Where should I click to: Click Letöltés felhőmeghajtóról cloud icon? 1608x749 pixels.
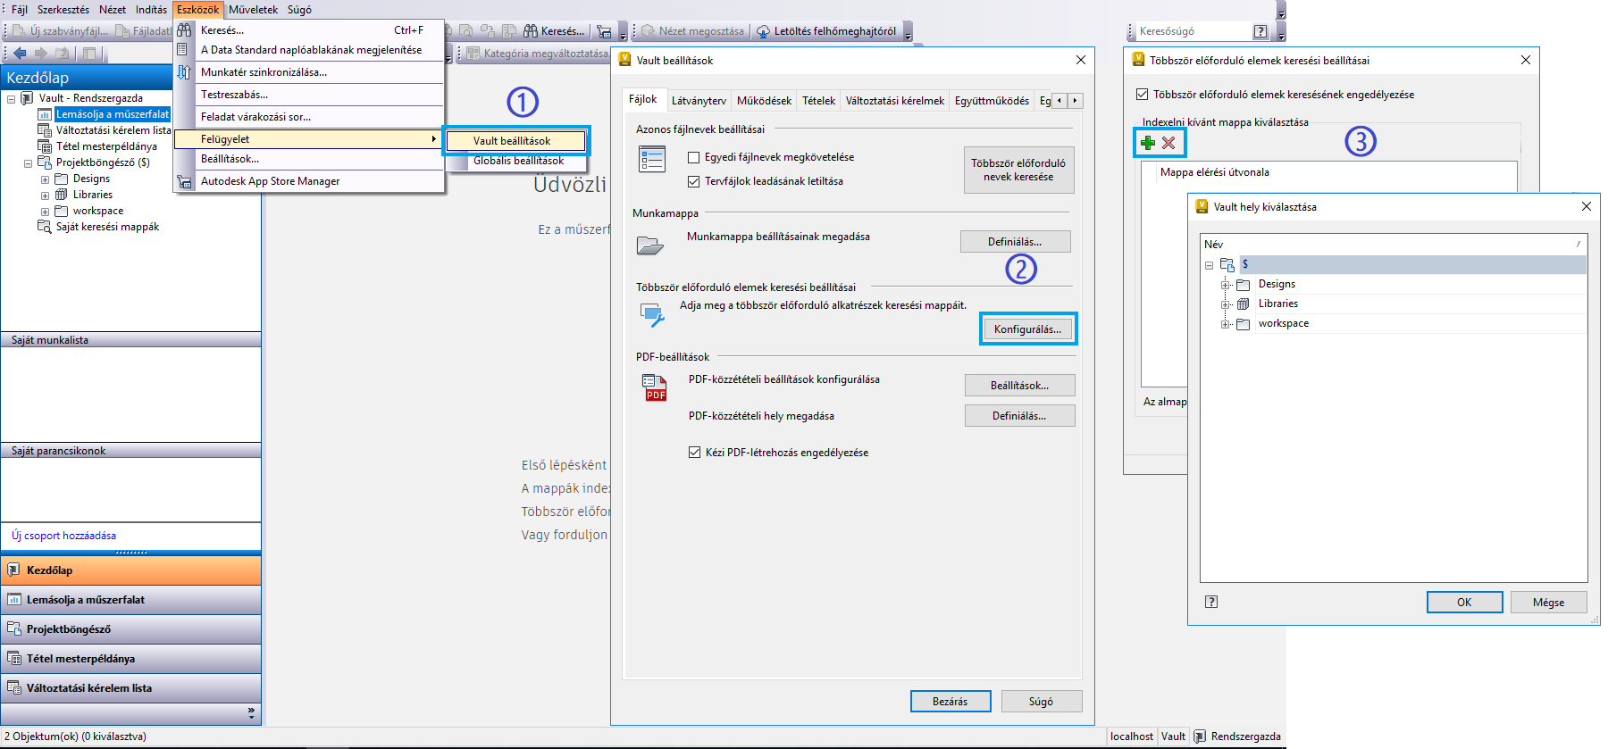764,31
